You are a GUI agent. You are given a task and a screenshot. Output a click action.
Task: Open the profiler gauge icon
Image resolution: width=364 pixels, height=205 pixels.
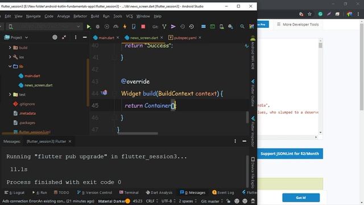coord(116,27)
